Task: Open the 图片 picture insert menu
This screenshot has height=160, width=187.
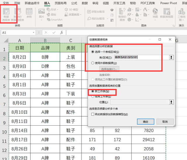Action: 41,15
